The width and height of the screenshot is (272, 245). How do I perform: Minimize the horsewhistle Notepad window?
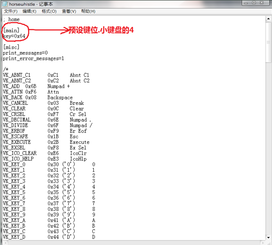click(246, 3)
